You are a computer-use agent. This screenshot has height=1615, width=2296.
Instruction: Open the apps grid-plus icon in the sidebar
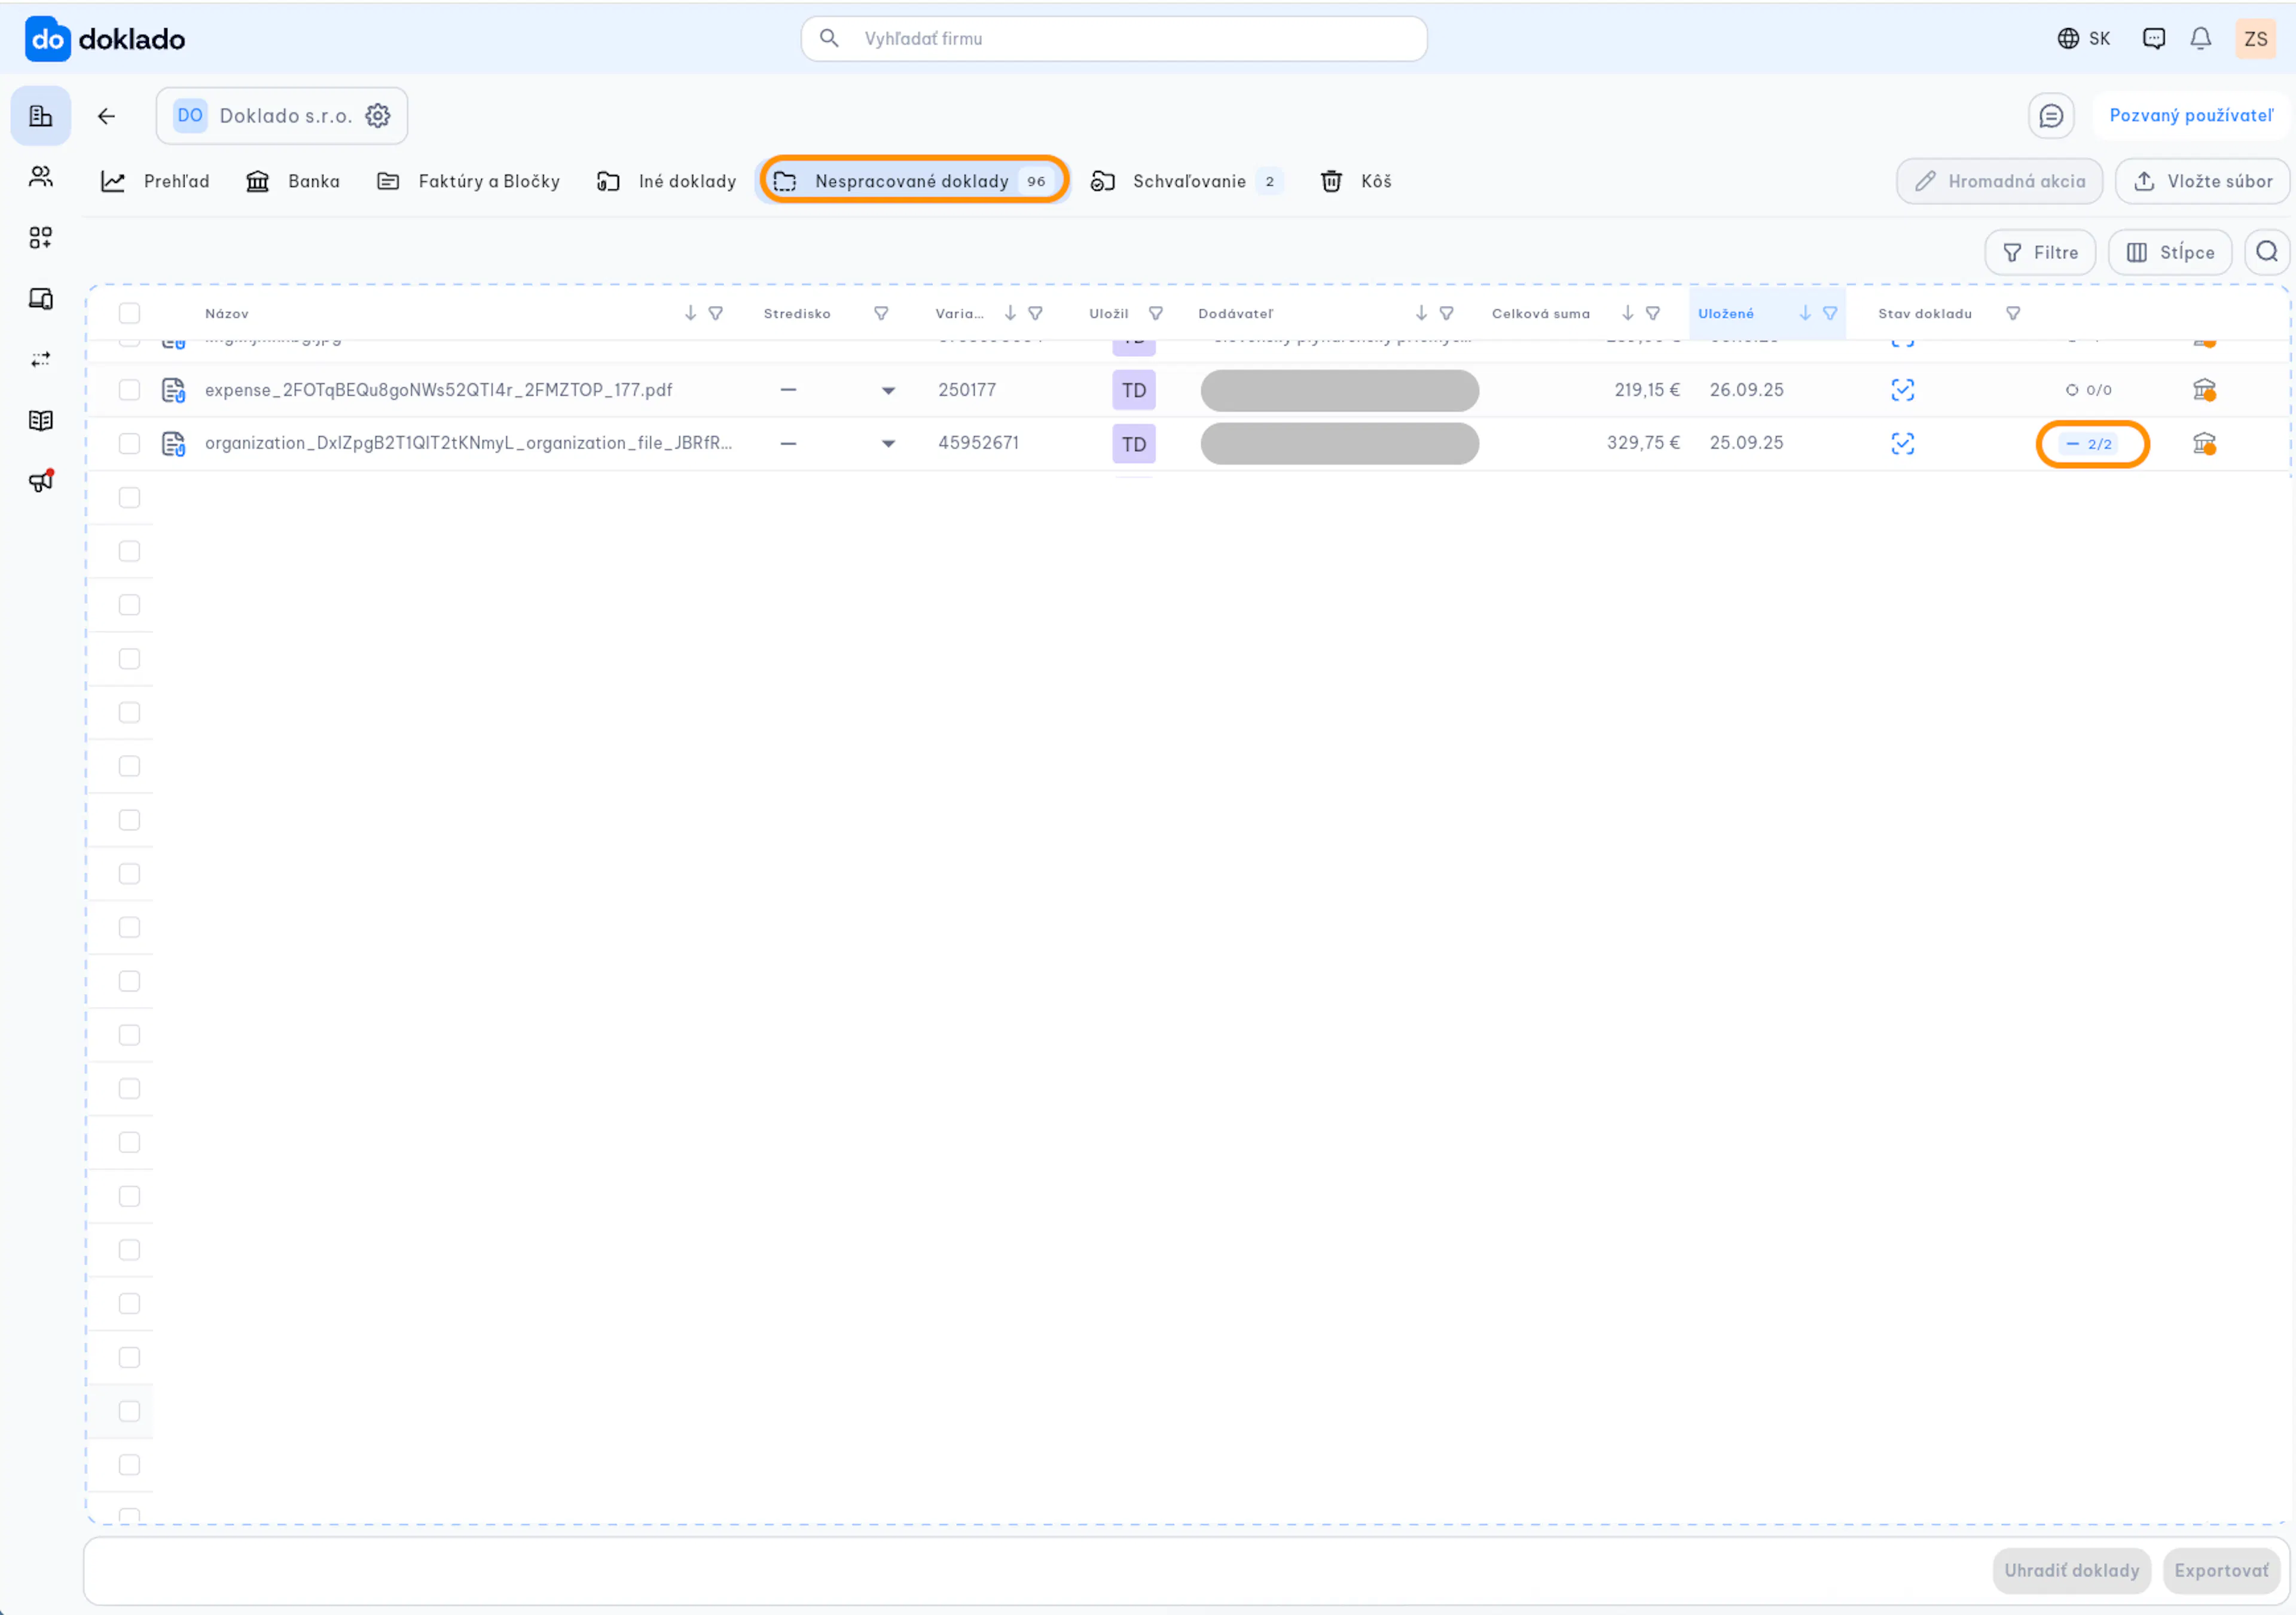tap(41, 238)
